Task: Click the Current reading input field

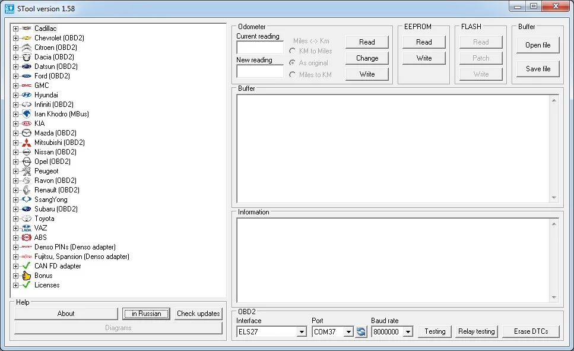Action: [260, 48]
